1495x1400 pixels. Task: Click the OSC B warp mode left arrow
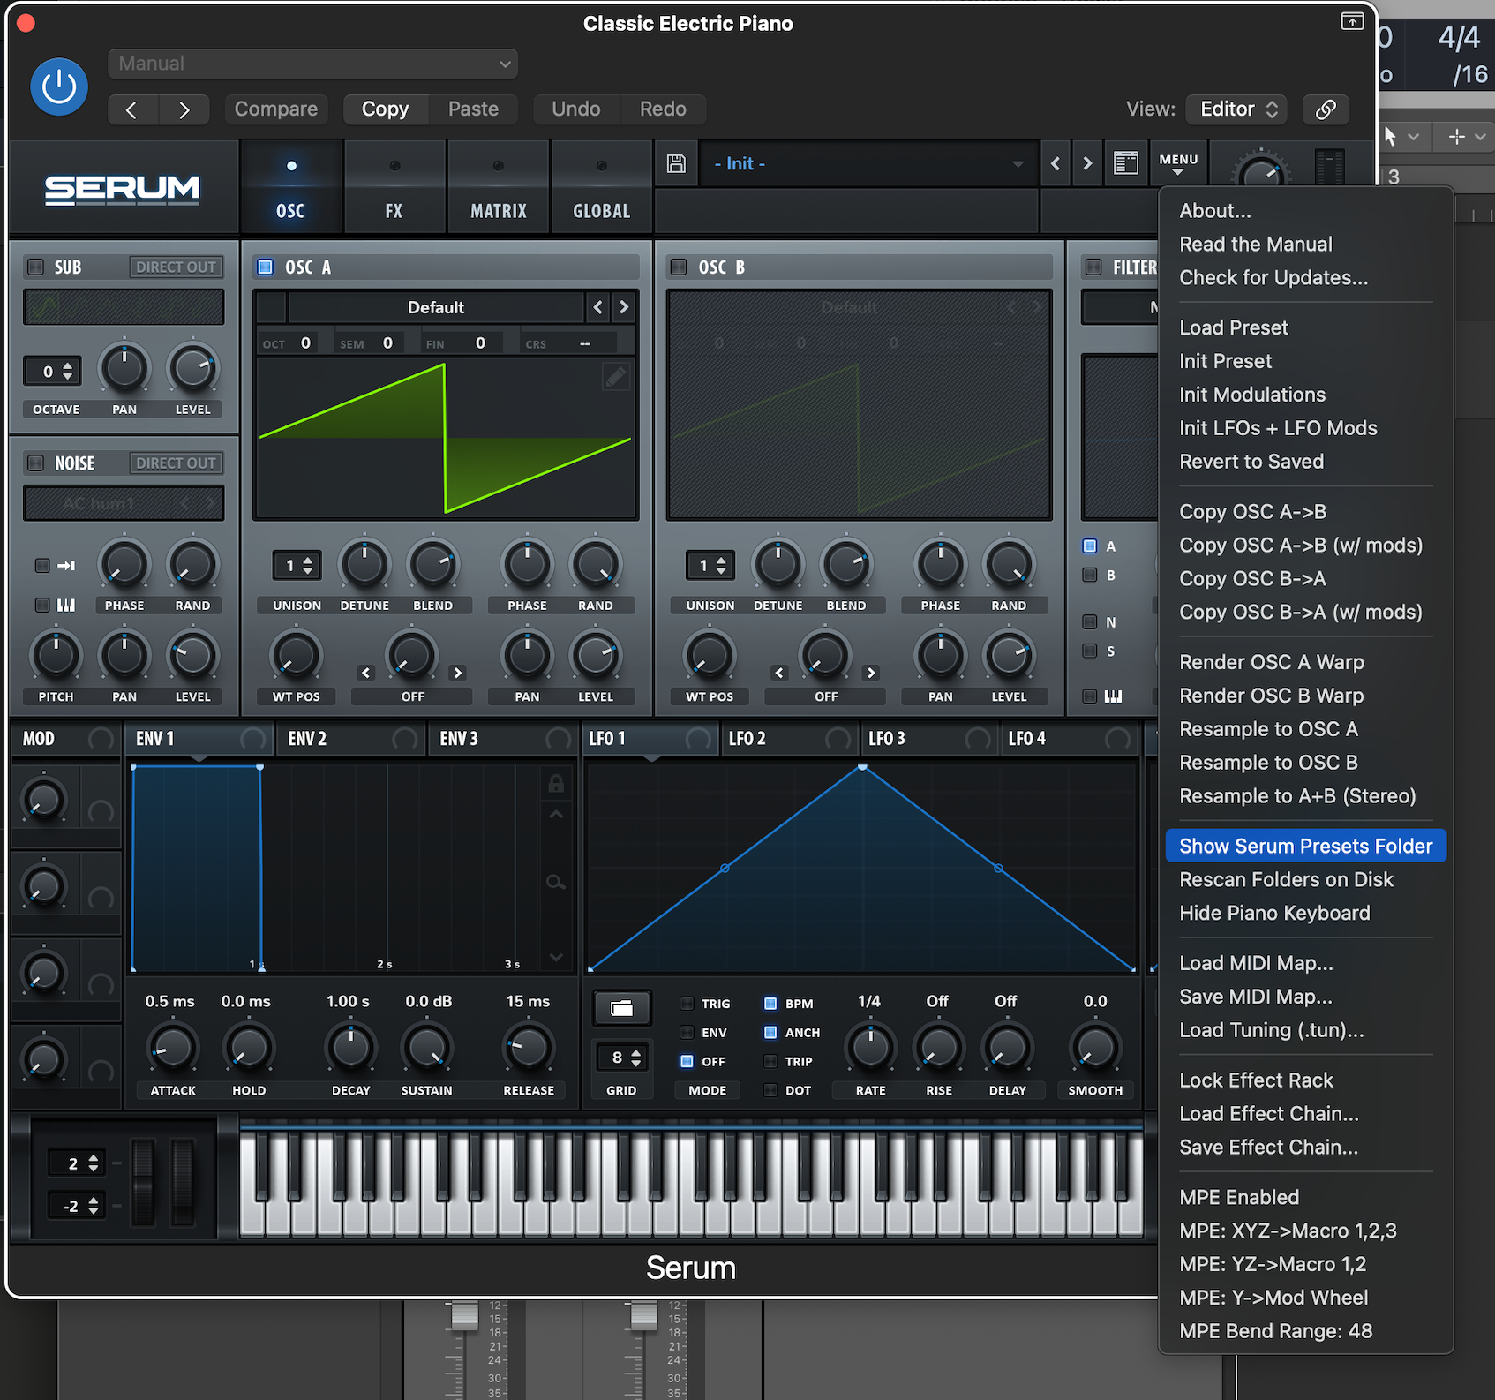coord(779,673)
